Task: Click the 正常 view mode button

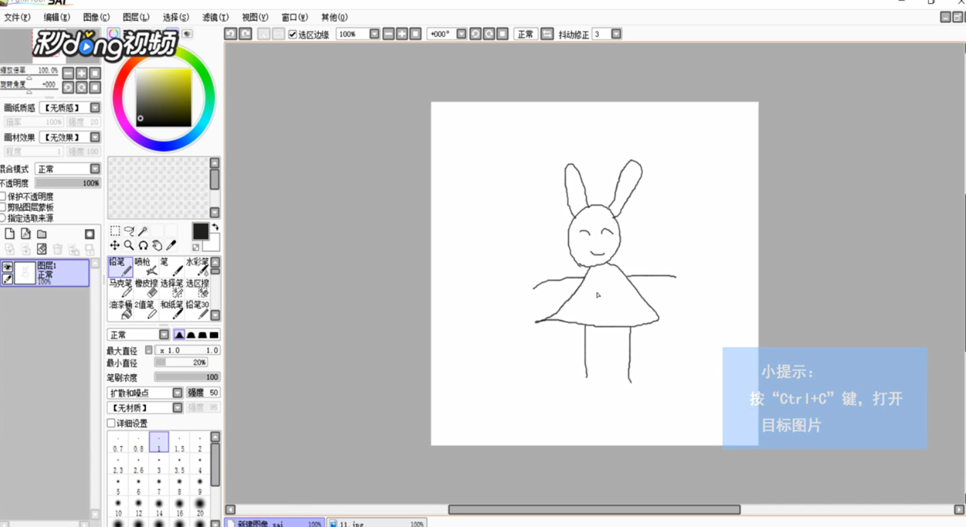Action: pos(525,34)
